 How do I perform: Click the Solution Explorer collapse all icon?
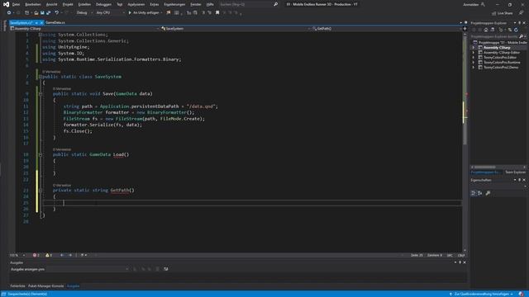(510, 30)
